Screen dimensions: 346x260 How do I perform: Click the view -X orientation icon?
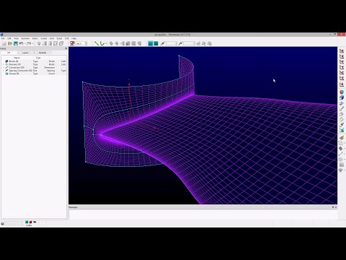point(342,51)
